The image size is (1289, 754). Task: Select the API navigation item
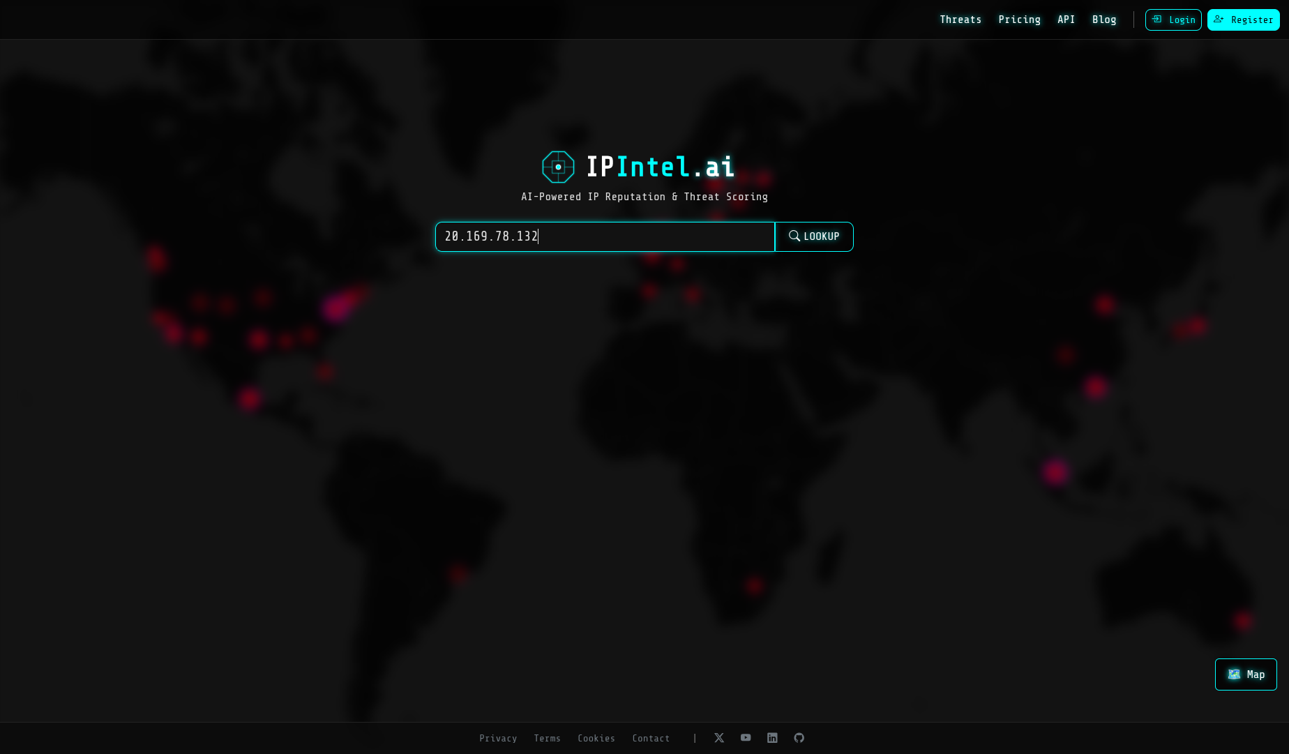(x=1066, y=20)
